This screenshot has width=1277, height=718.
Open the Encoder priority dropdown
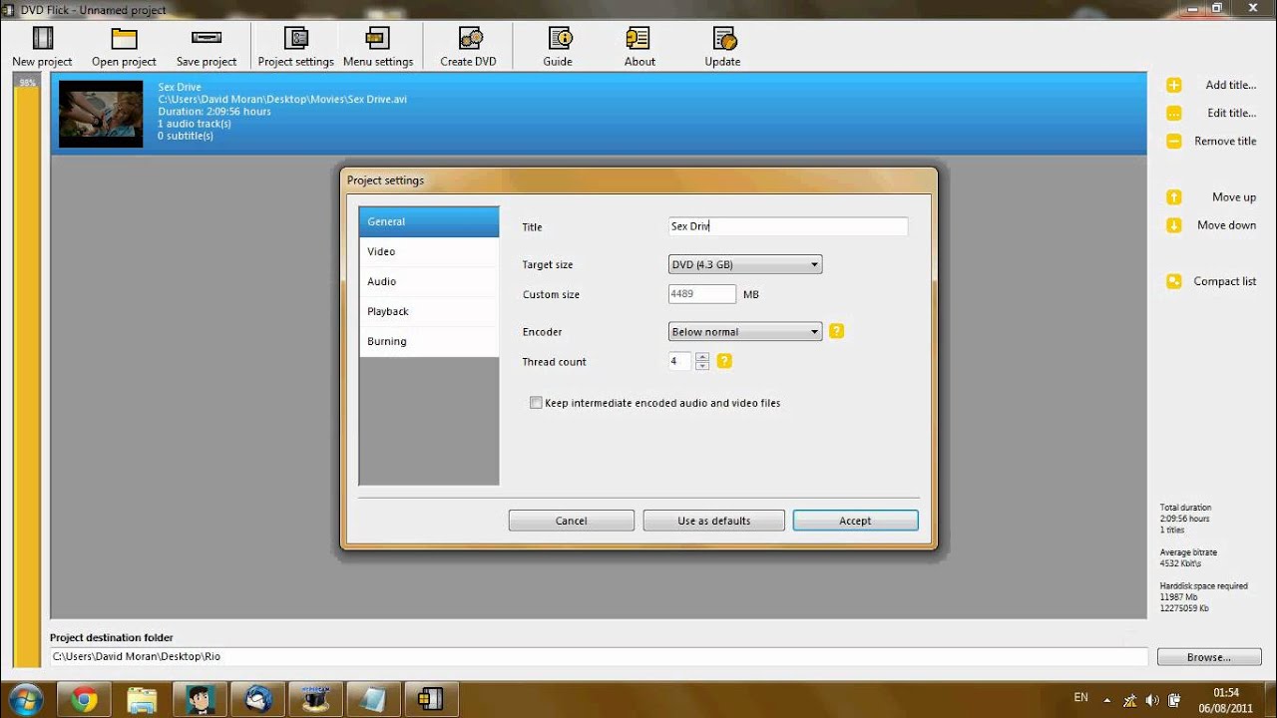(745, 331)
